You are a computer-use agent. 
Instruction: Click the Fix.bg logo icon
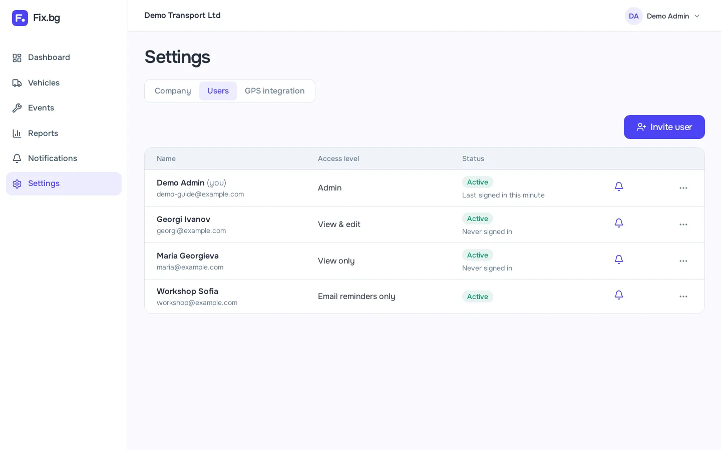[x=20, y=18]
